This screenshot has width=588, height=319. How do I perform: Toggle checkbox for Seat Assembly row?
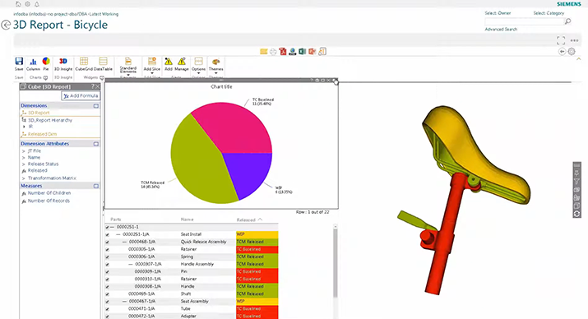pos(107,302)
